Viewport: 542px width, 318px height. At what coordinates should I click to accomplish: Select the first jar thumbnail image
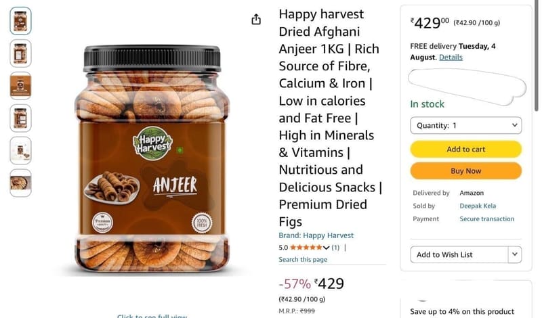coord(20,21)
